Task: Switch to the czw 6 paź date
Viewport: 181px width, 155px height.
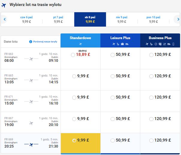Action: pos(27,19)
